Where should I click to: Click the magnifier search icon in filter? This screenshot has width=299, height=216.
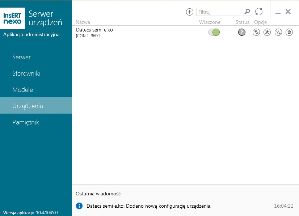(247, 12)
